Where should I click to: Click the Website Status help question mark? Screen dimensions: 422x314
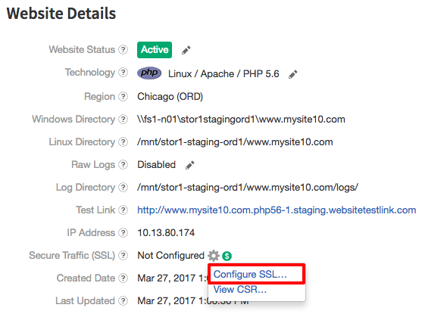tap(123, 49)
